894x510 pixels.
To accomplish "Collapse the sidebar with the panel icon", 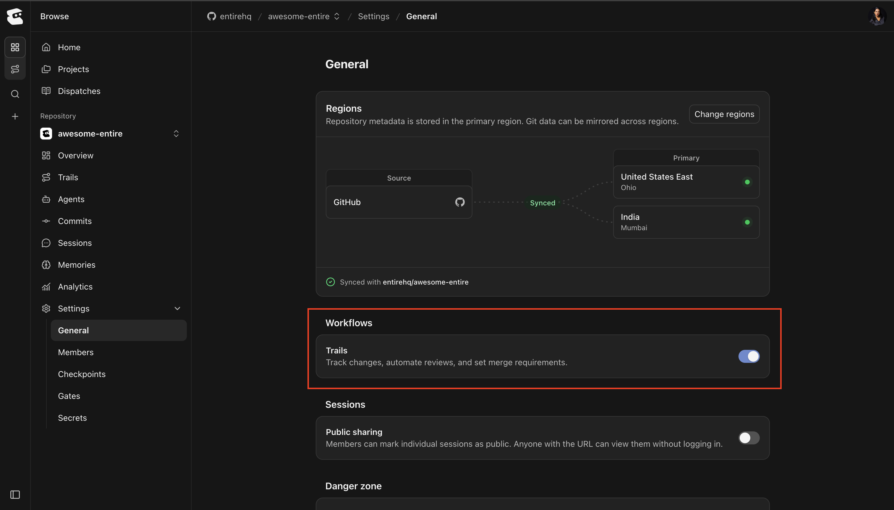I will [x=15, y=495].
